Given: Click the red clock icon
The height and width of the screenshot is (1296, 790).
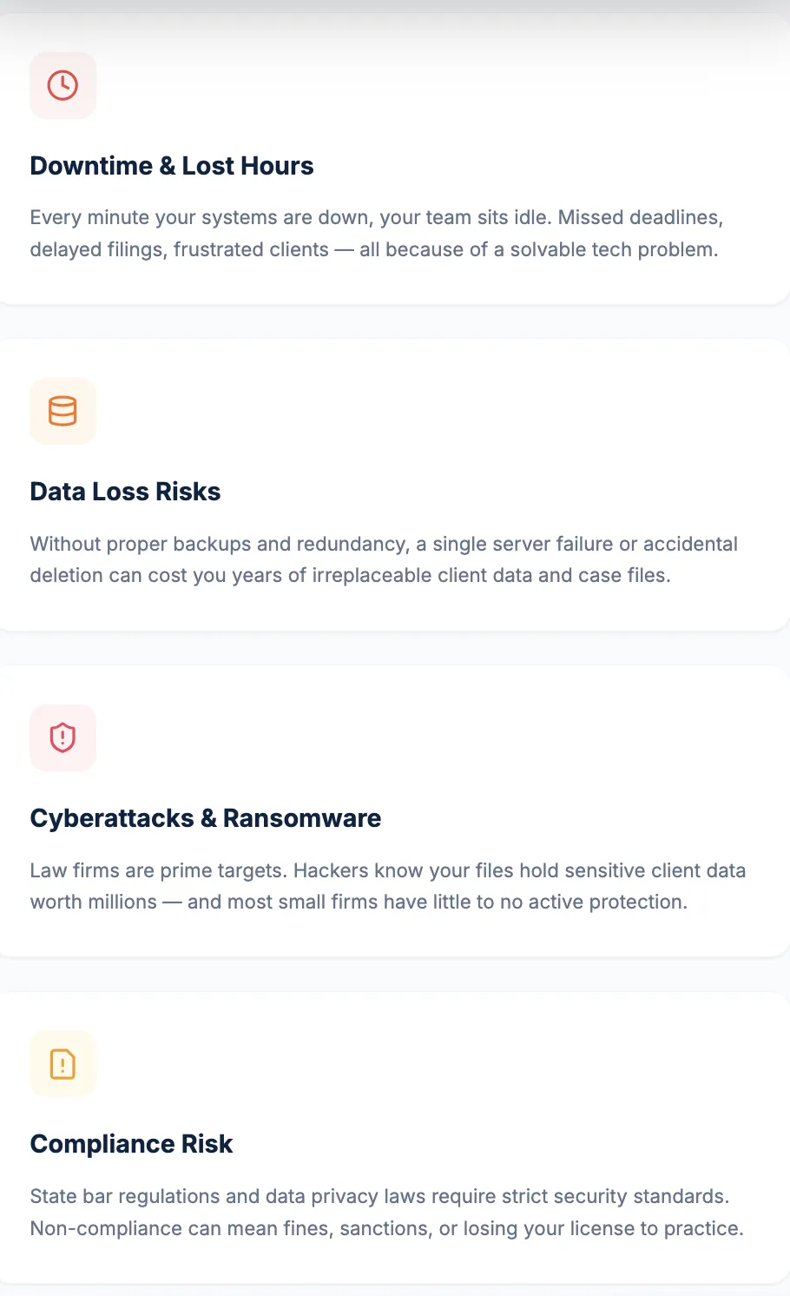Looking at the screenshot, I should click(x=63, y=85).
